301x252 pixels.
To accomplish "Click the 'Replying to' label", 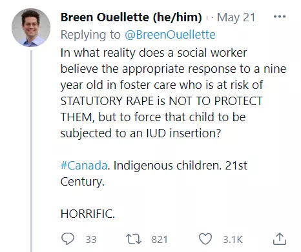I will [90, 35].
